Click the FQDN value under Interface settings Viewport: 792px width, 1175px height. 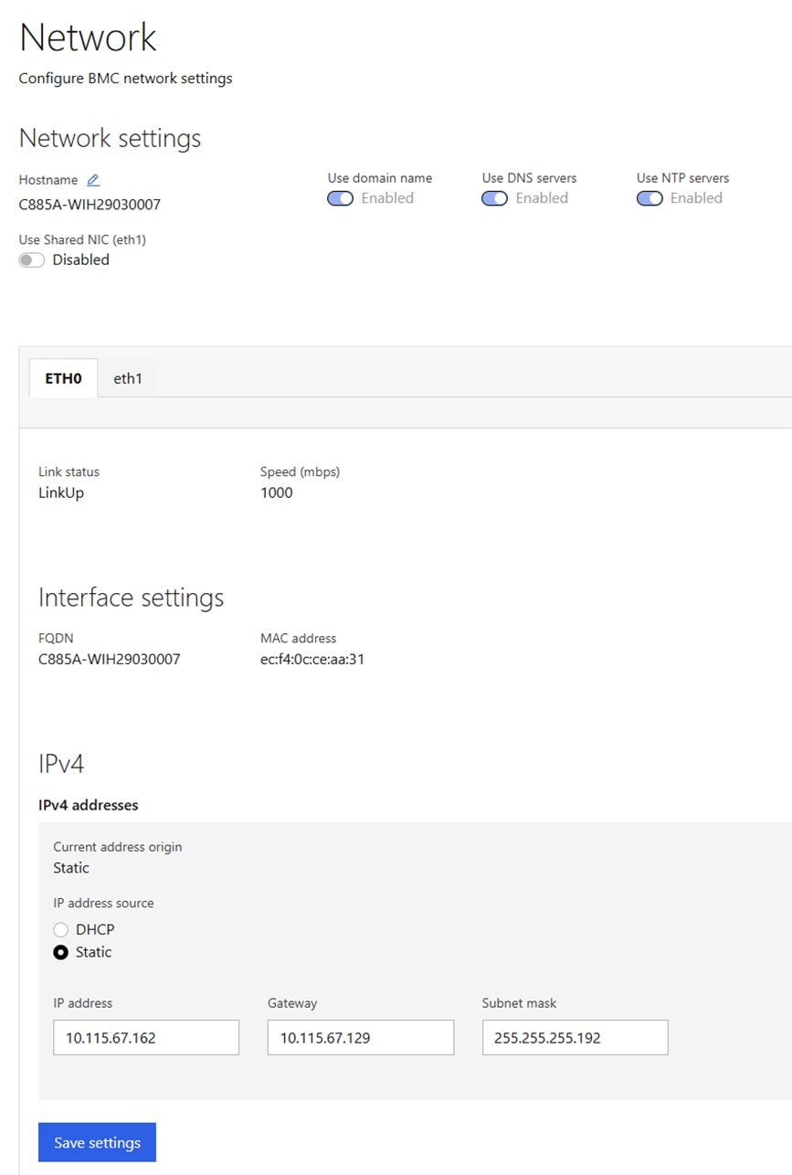110,659
